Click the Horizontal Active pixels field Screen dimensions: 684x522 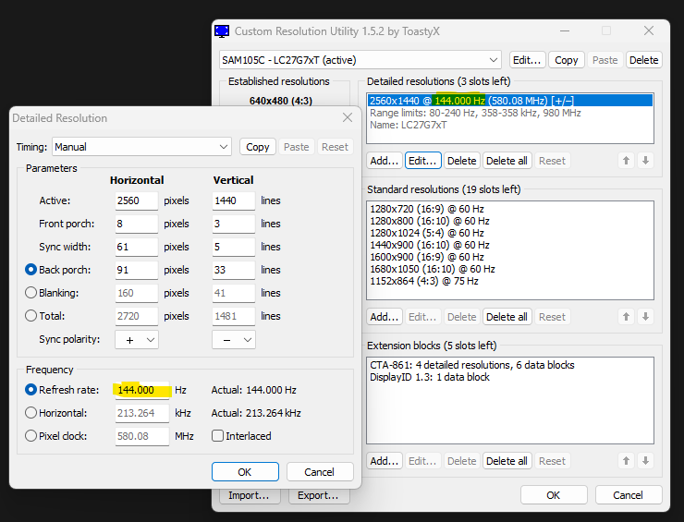pyautogui.click(x=137, y=200)
